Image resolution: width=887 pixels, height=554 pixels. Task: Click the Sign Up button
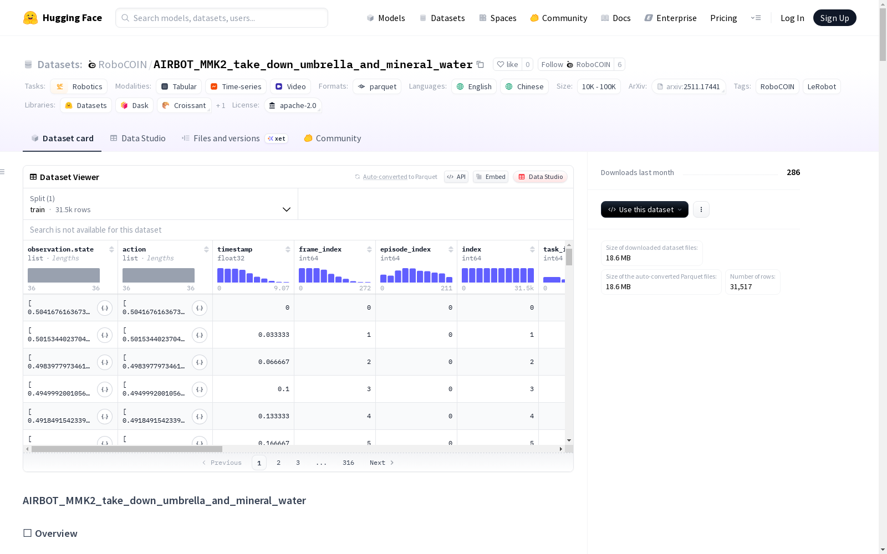[835, 18]
